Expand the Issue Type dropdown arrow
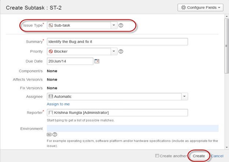 (x=114, y=25)
